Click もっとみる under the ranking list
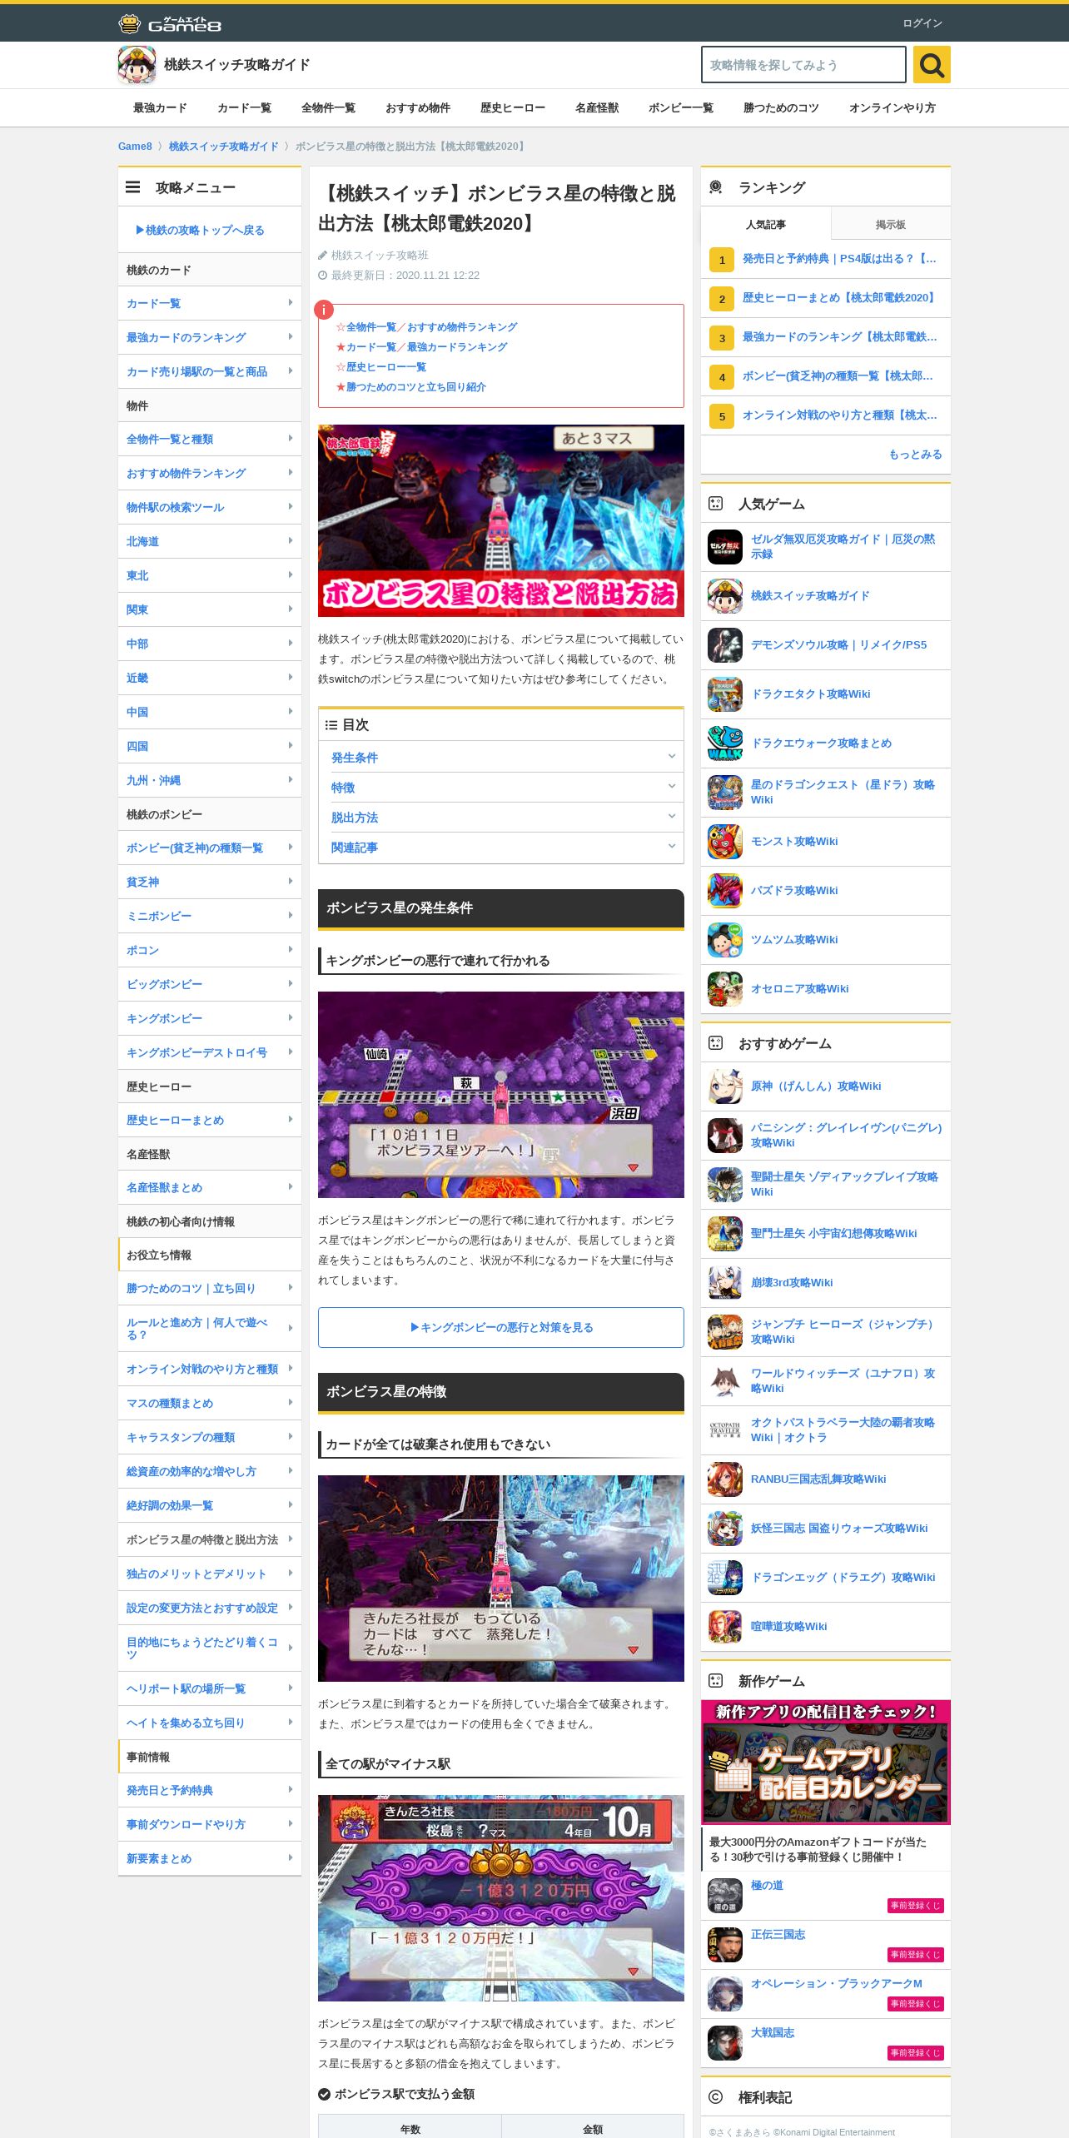1069x2138 pixels. pyautogui.click(x=915, y=454)
